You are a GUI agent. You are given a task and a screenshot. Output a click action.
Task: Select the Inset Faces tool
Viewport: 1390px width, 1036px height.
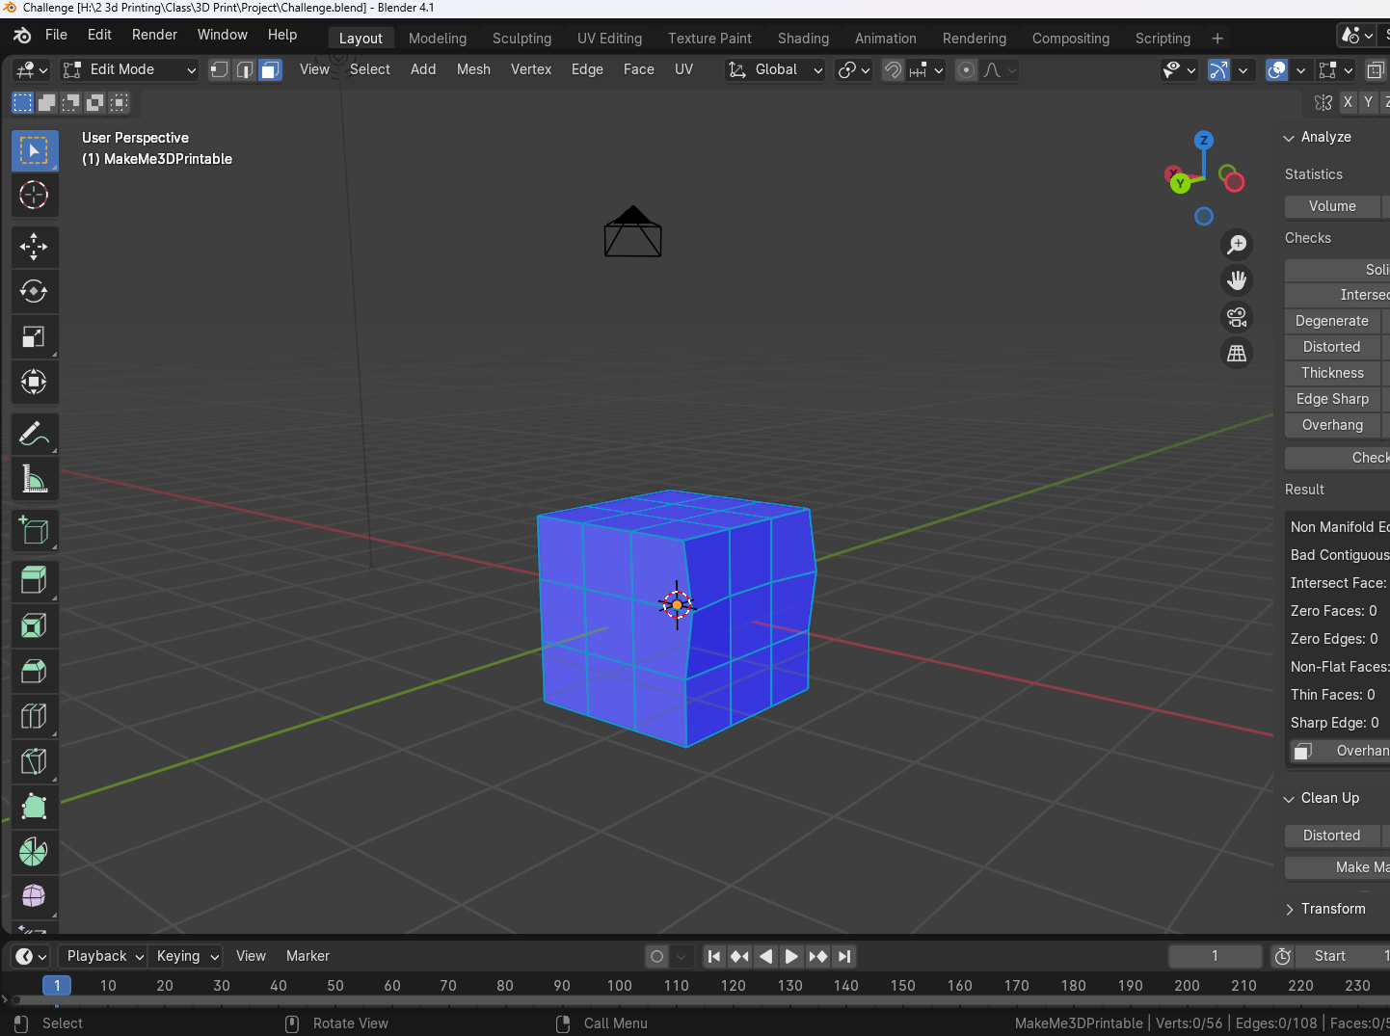coord(34,626)
